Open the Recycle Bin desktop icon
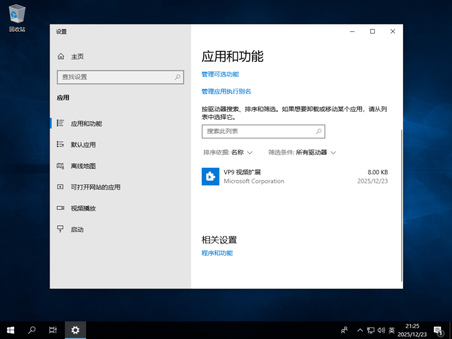The width and height of the screenshot is (452, 339). [x=17, y=18]
